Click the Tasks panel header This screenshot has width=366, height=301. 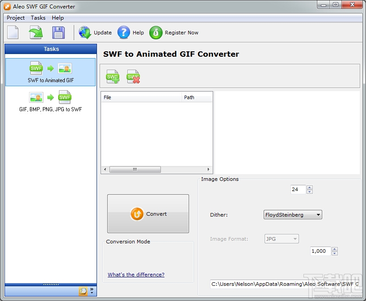(50, 49)
